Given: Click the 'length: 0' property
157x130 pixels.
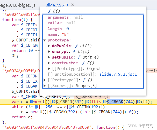Looking at the screenshot, I should pyautogui.click(x=58, y=29).
